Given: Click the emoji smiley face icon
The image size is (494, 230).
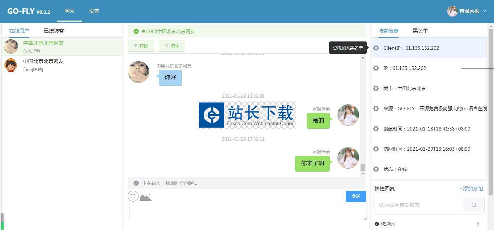Looking at the screenshot, I should tap(133, 196).
